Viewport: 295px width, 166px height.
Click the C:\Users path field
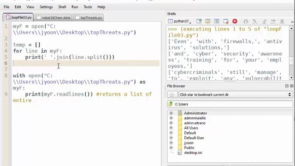point(230,104)
